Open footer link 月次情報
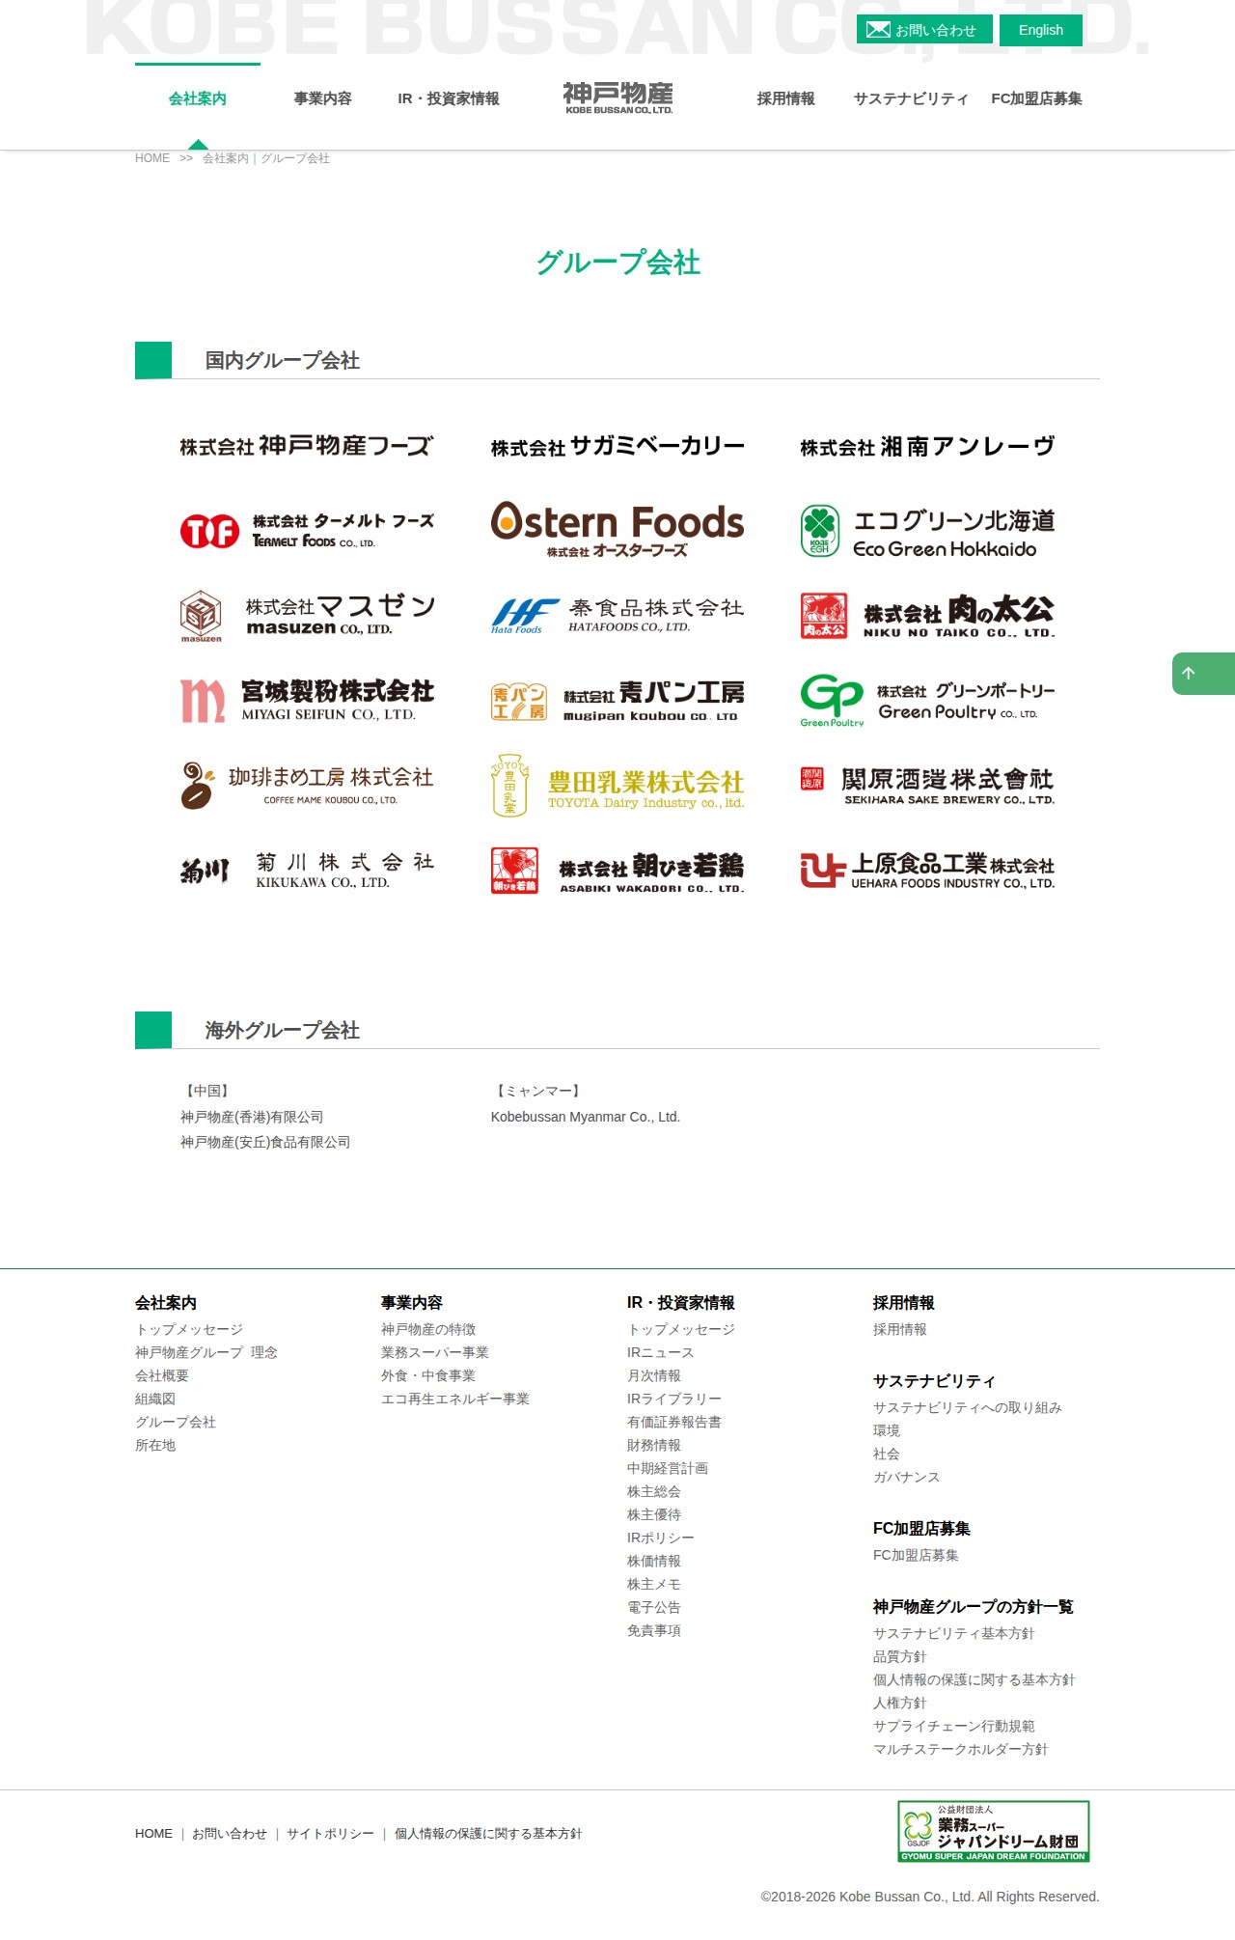Image resolution: width=1235 pixels, height=1940 pixels. pos(654,1375)
